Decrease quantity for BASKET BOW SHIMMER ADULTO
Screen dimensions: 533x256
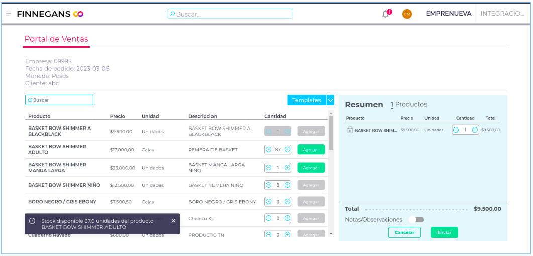click(269, 150)
